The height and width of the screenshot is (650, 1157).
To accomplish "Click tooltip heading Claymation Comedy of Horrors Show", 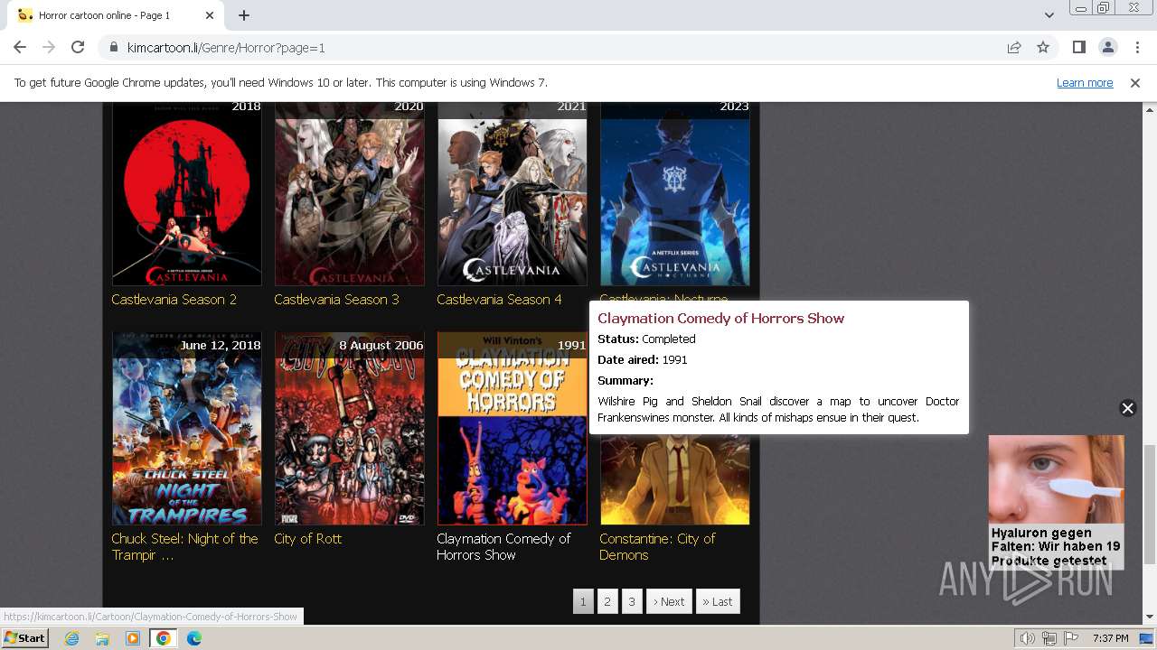I will [x=720, y=318].
